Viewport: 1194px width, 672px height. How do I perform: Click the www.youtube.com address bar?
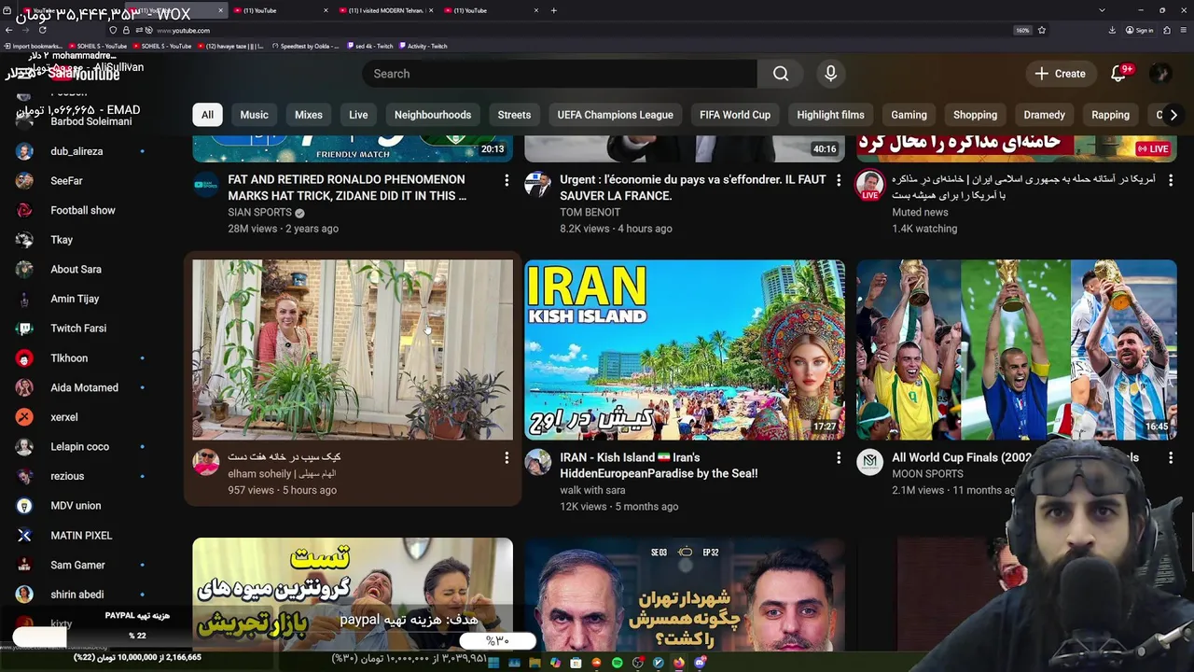pyautogui.click(x=578, y=30)
